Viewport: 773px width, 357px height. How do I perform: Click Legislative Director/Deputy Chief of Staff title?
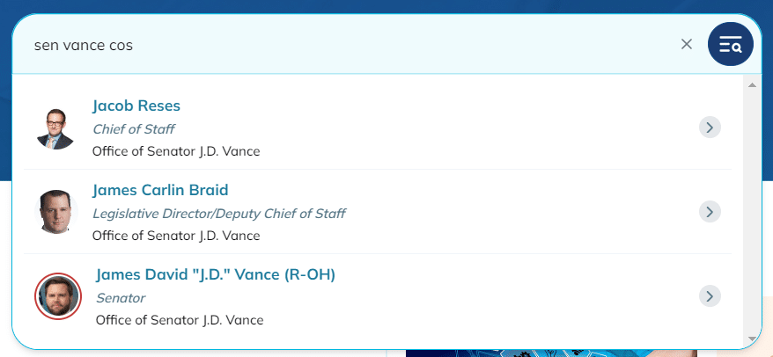[219, 214]
